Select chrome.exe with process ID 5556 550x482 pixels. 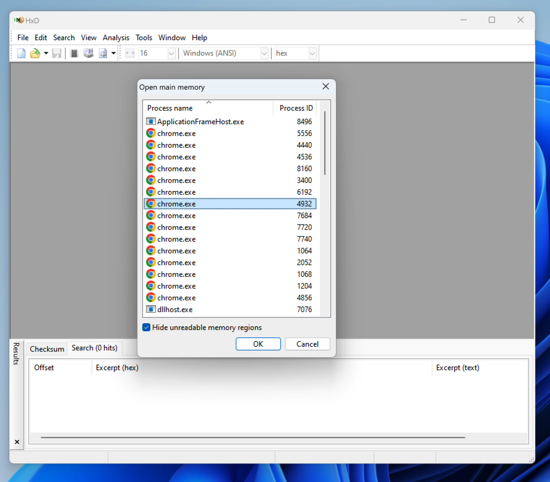230,133
